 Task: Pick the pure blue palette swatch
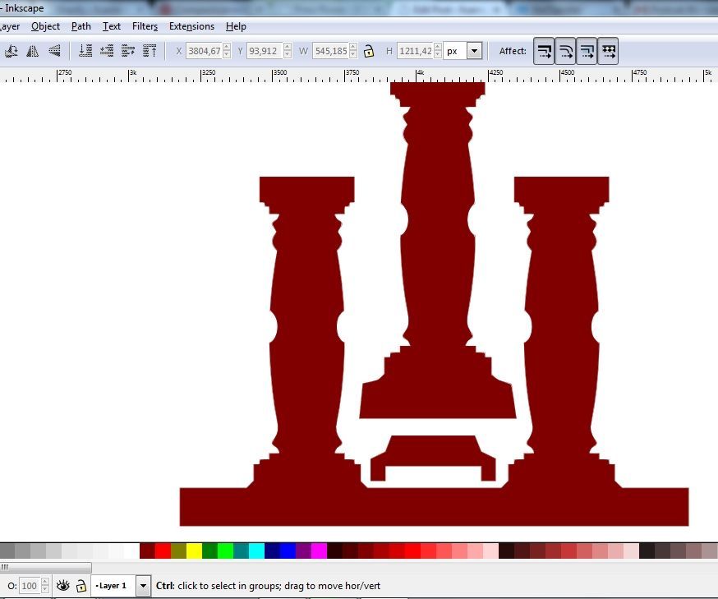tap(288, 551)
